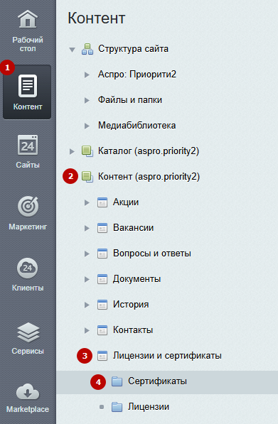Viewport: 278px width, 424px height.
Task: Click the Лицензии folder icon
Action: click(117, 407)
